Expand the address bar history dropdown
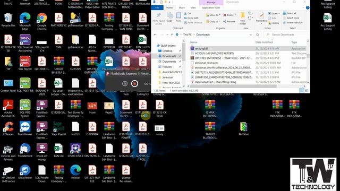This screenshot has width=340, height=191. point(251,34)
